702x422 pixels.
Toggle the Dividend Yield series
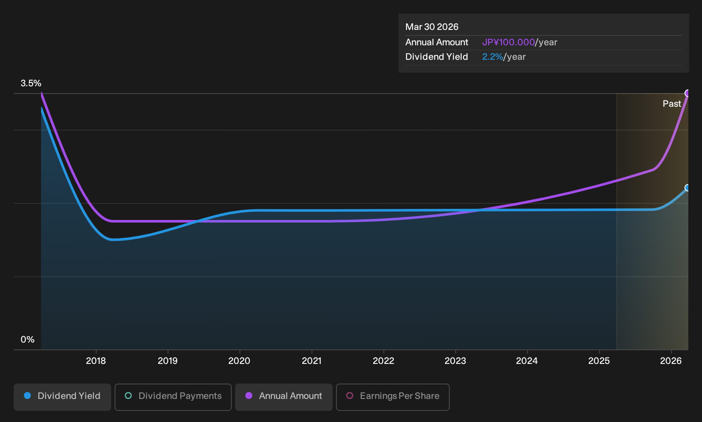[62, 397]
